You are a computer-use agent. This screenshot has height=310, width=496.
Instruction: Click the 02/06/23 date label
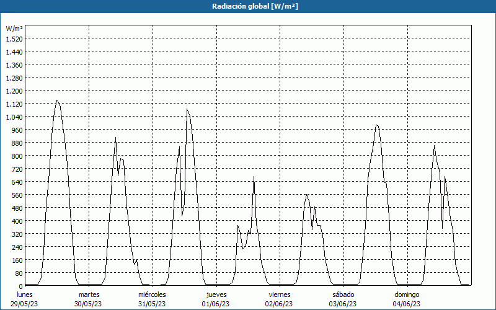click(279, 304)
